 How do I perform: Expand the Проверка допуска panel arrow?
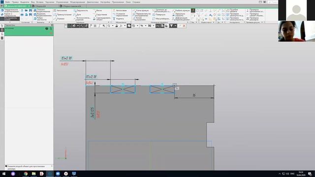(262, 22)
